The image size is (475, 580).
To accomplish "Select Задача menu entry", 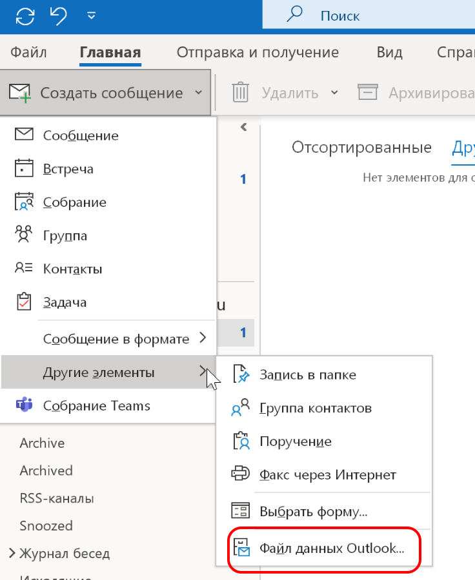I will click(108, 302).
